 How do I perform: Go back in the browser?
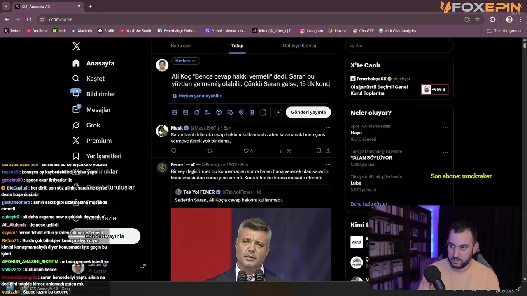(7, 19)
